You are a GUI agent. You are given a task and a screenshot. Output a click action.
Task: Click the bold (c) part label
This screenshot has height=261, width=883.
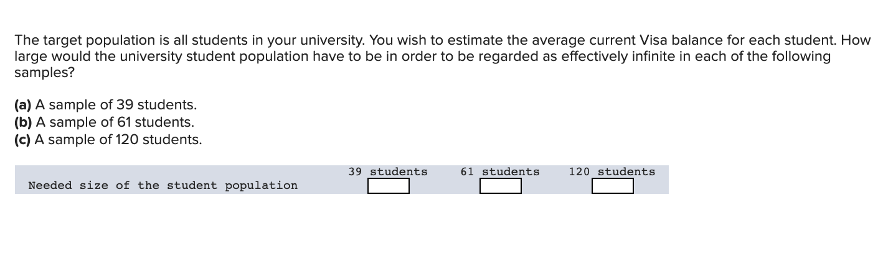[x=23, y=140]
